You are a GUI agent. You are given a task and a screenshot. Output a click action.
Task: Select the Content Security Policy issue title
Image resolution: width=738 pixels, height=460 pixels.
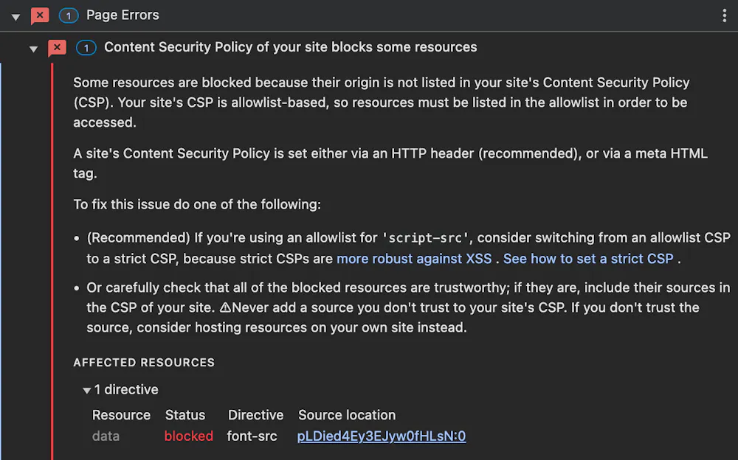coord(291,47)
